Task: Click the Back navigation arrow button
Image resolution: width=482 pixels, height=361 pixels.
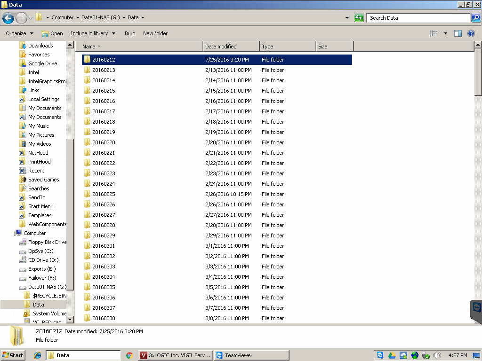Action: click(8, 18)
